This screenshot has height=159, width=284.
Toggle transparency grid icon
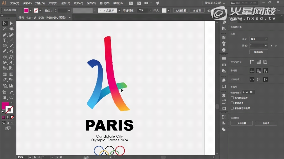265,62
